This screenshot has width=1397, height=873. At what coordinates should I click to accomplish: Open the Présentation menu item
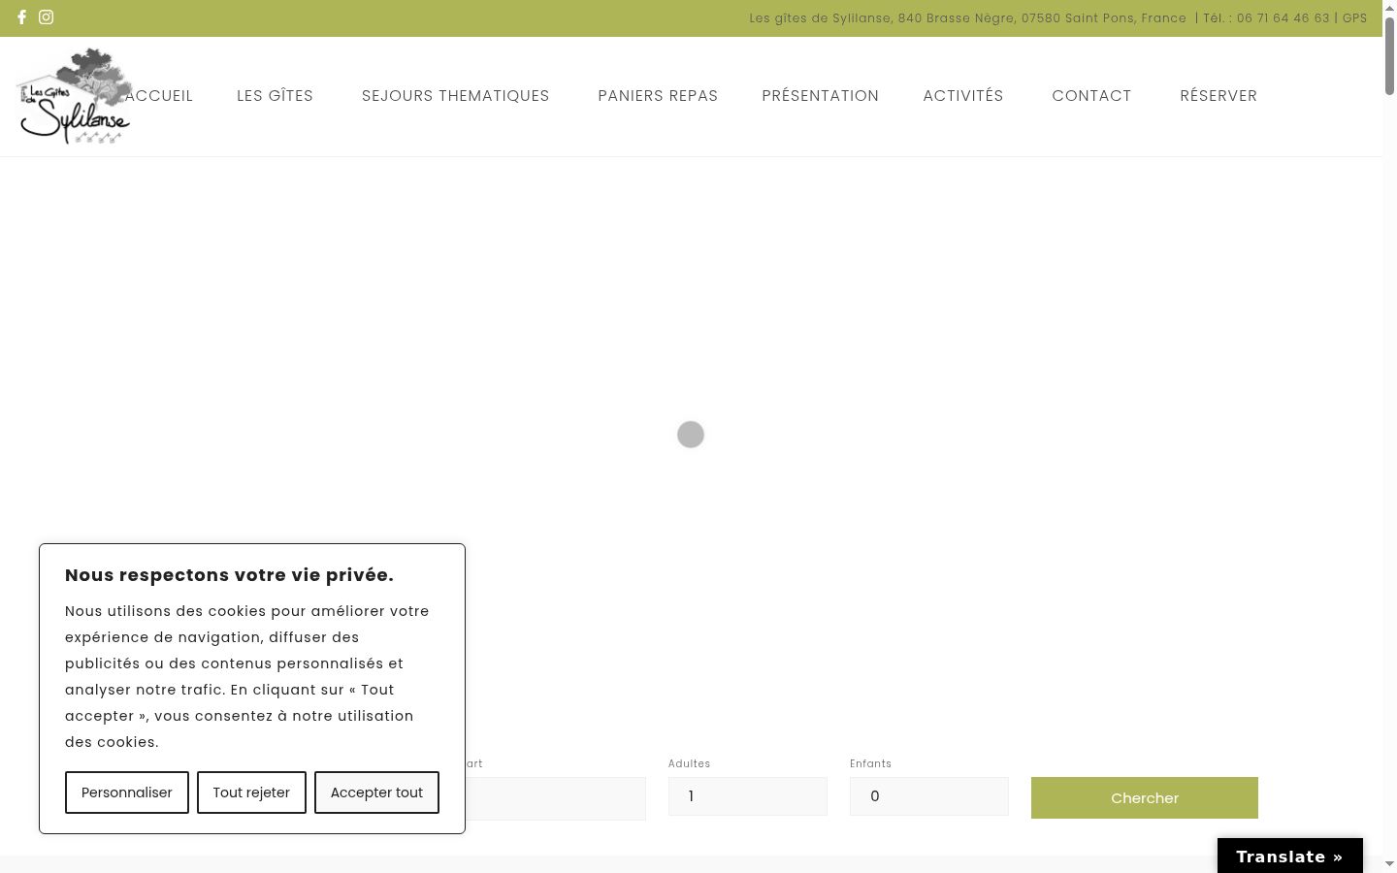(821, 96)
